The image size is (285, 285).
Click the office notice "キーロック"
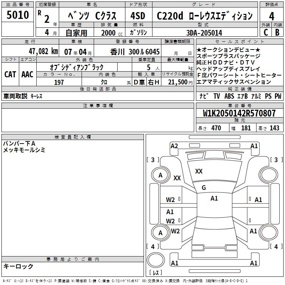[18, 266]
